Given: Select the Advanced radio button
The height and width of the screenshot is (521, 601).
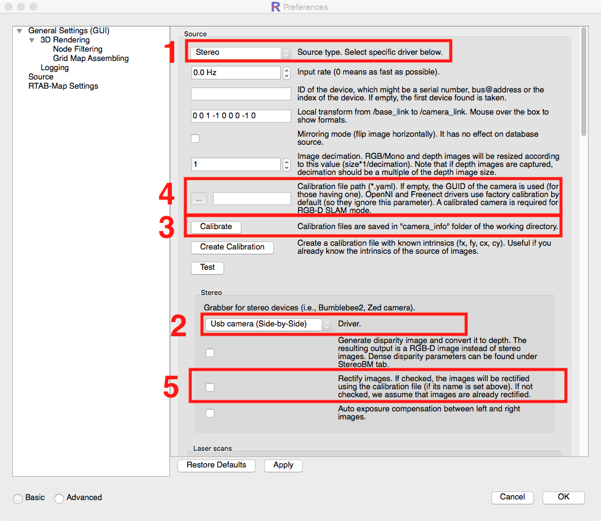Looking at the screenshot, I should pos(59,498).
